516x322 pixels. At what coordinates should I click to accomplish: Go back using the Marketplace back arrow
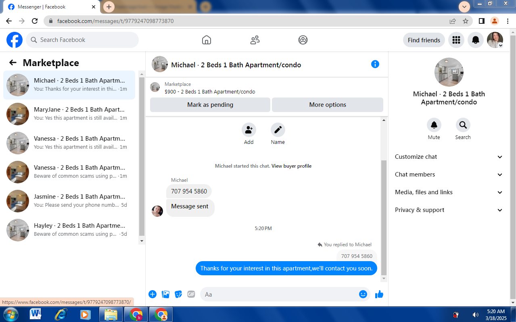tap(13, 62)
